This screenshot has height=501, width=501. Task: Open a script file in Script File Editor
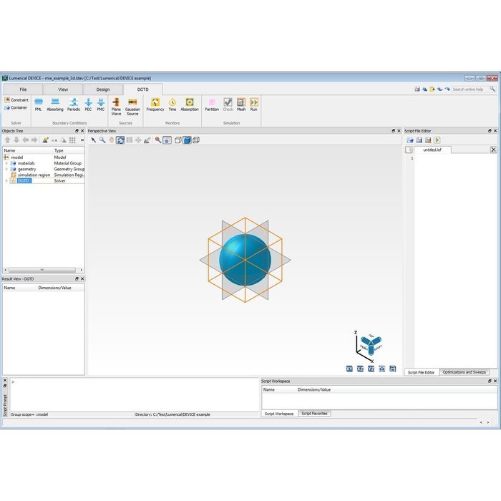tap(410, 140)
